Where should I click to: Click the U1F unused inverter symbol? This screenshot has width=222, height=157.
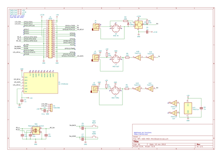[174, 113]
